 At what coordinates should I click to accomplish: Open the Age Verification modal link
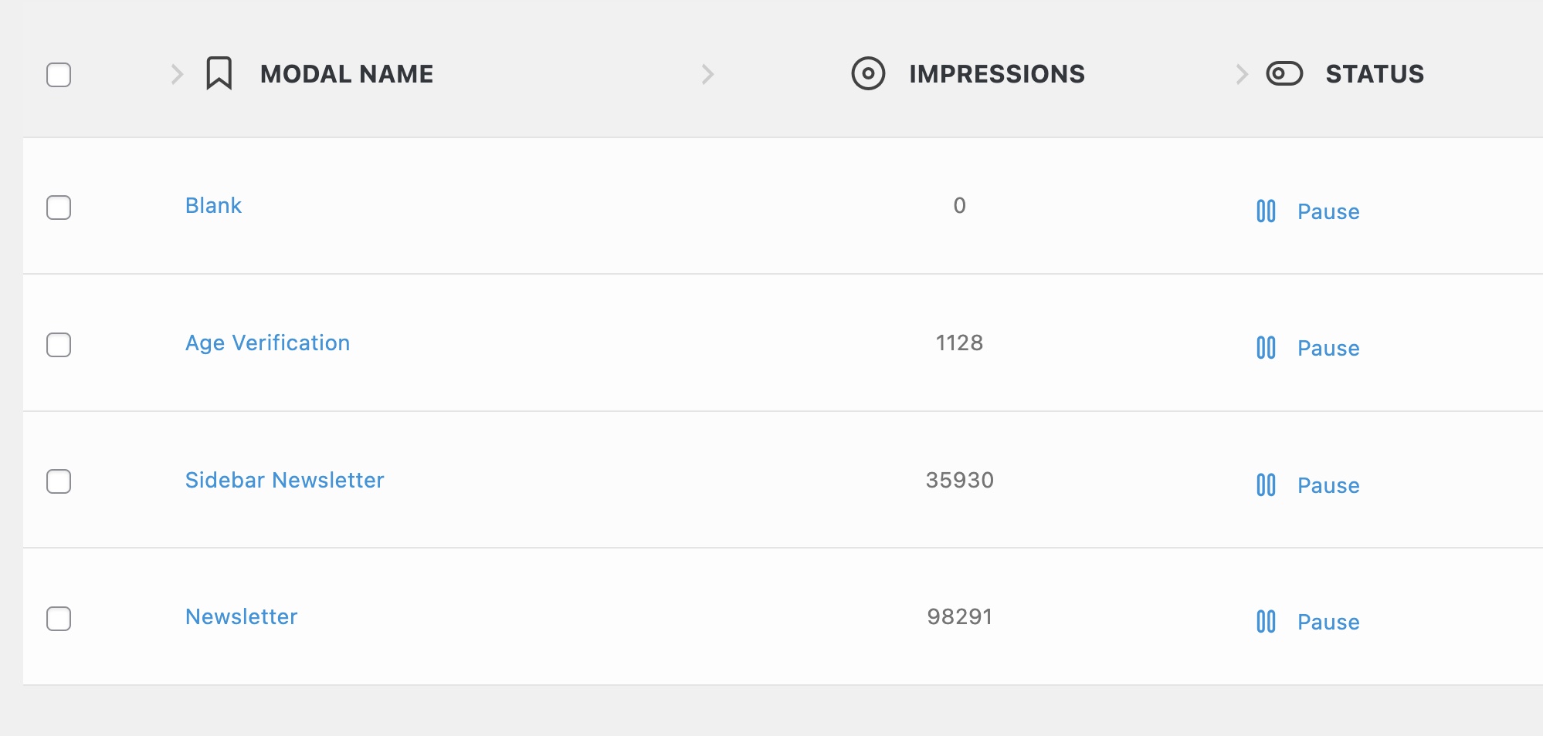pyautogui.click(x=267, y=343)
